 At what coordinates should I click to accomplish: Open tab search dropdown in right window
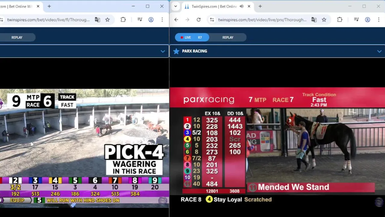pos(176,6)
